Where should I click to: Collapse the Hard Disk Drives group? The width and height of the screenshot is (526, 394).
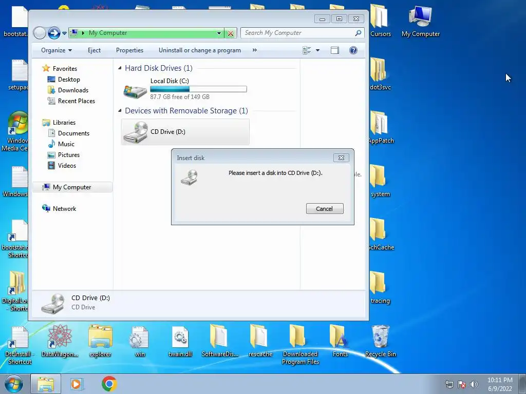pyautogui.click(x=120, y=68)
